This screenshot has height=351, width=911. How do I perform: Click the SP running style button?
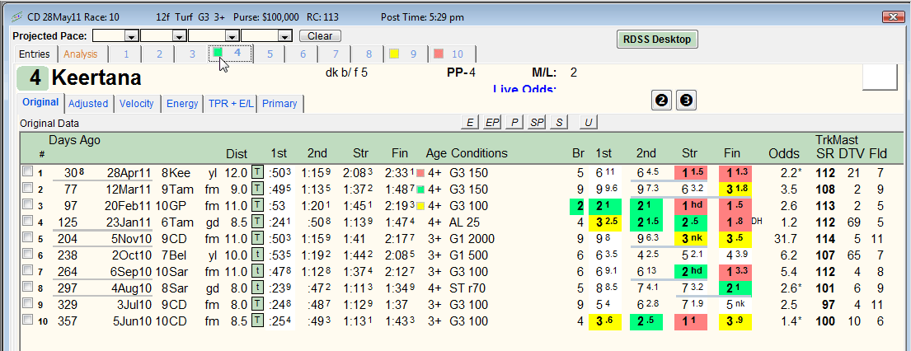[537, 123]
